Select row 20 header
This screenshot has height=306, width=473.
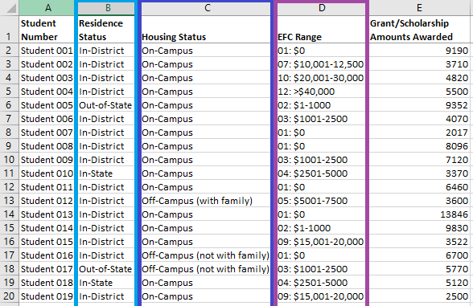pos(9,296)
